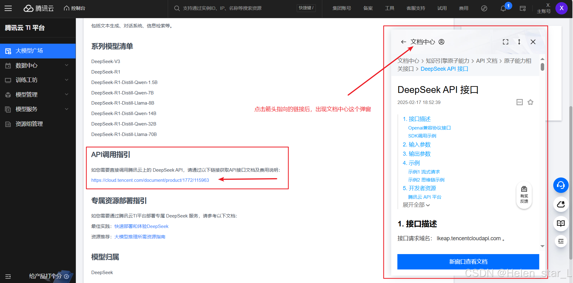The image size is (573, 283).
Task: Open 资源组管理 in sidebar
Action: coord(38,124)
